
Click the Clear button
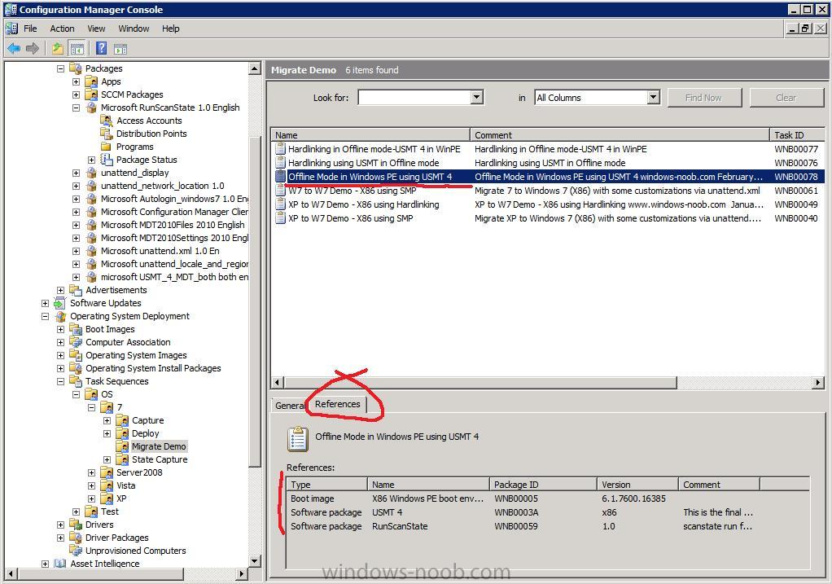click(x=786, y=98)
